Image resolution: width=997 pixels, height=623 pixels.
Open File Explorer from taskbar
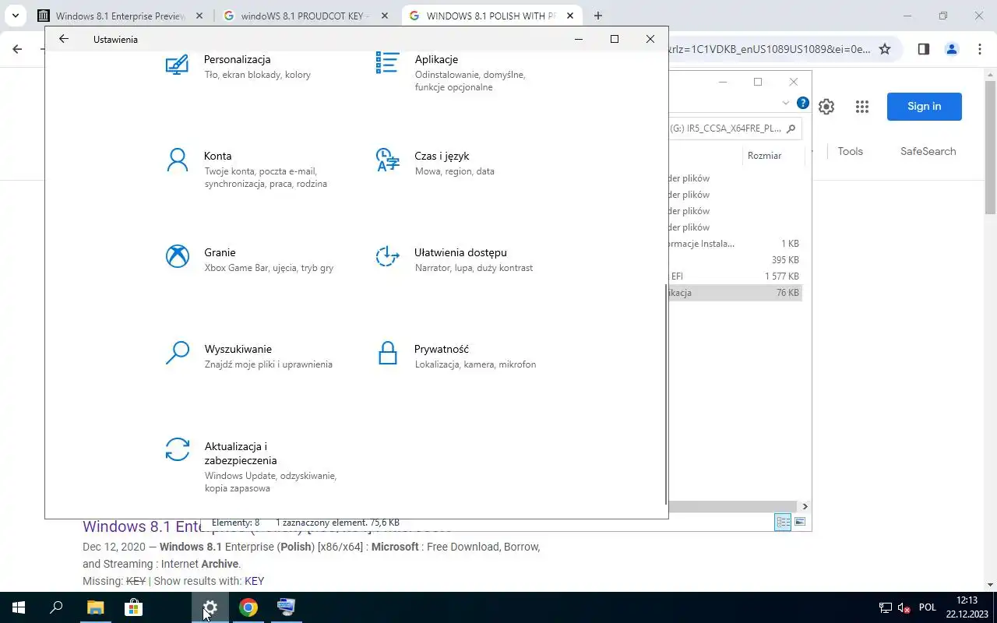(94, 607)
